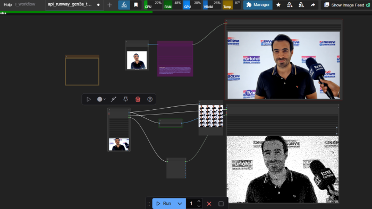
Task: Click the bypass node icon in selection toolbar
Action: pyautogui.click(x=114, y=99)
